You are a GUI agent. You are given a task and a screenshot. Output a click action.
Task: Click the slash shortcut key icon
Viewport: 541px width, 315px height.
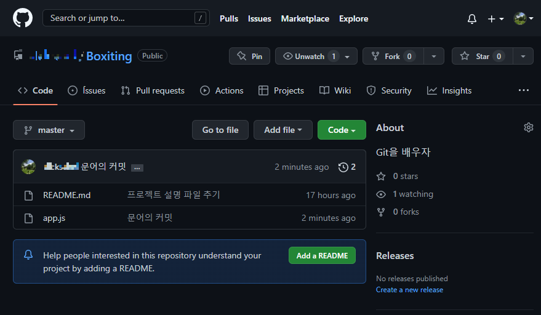pyautogui.click(x=200, y=18)
